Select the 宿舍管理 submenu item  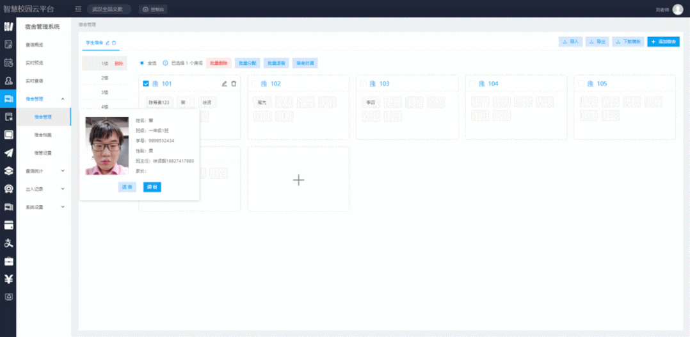point(43,117)
